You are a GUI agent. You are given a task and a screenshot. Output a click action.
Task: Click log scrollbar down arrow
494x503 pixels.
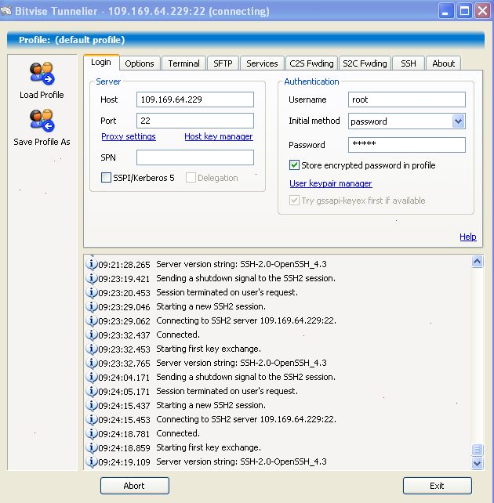477,463
